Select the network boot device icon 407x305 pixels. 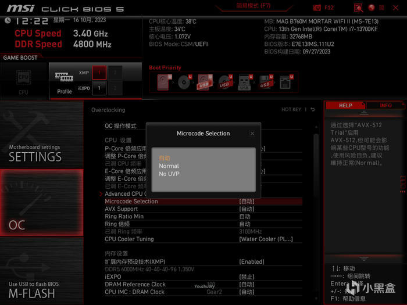tap(286, 82)
